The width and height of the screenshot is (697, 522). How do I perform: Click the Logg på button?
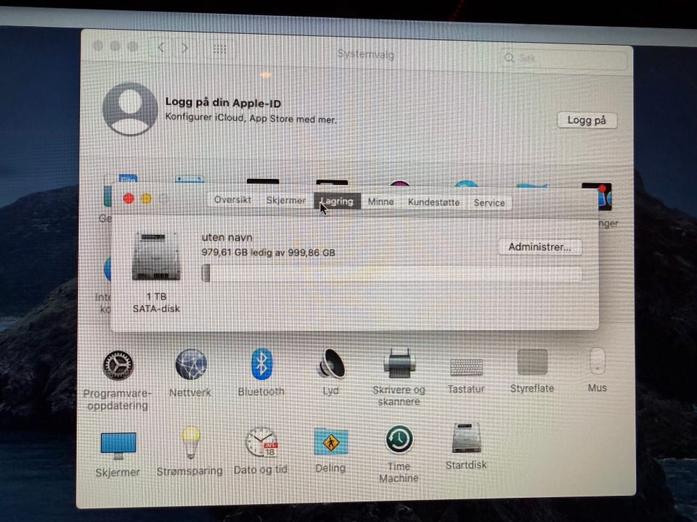pyautogui.click(x=587, y=120)
